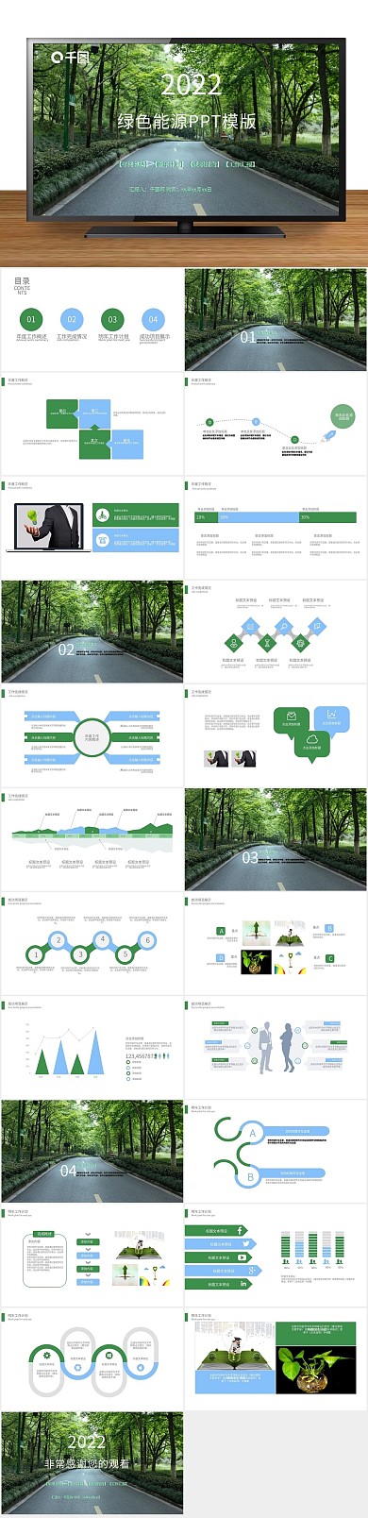The image size is (368, 1518).
Task: Click the 绿色能源PPT模版 title text
Action: pos(187,122)
